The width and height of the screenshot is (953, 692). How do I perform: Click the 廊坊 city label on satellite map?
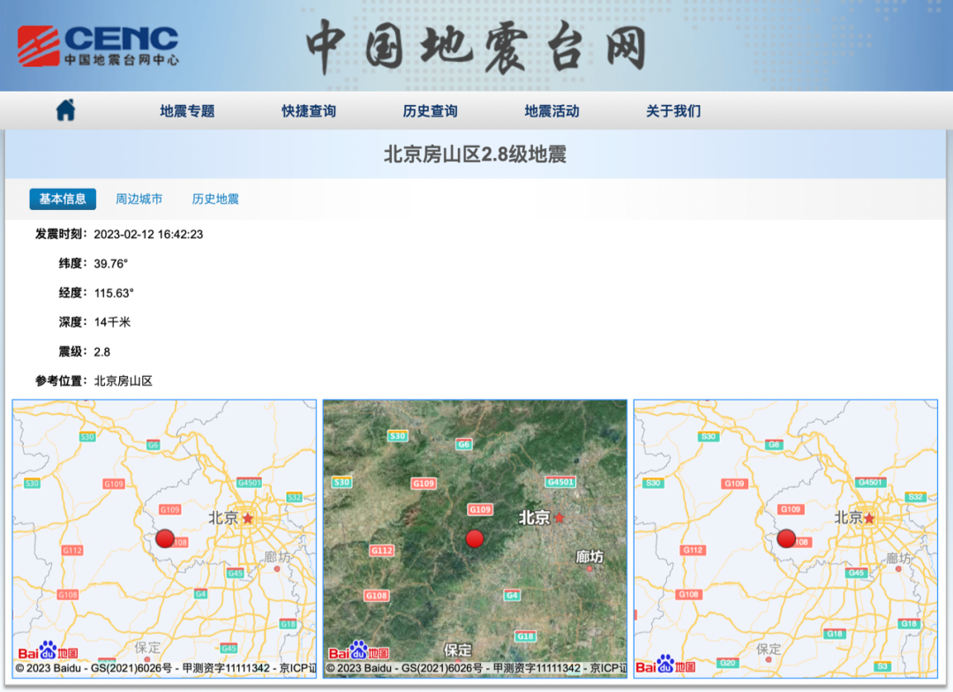589,556
